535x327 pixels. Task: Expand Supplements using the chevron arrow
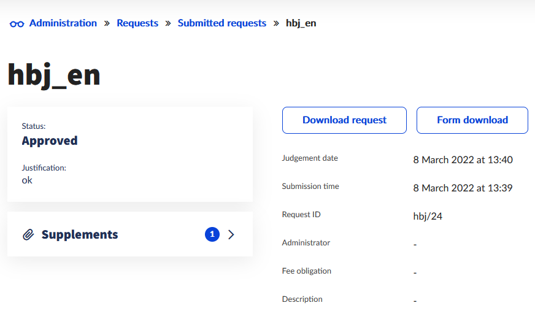pyautogui.click(x=231, y=234)
